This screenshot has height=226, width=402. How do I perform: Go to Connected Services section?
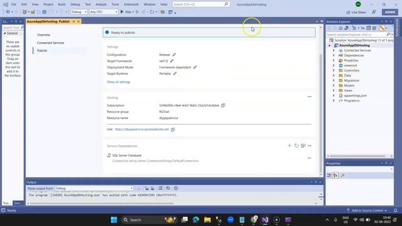pos(50,43)
